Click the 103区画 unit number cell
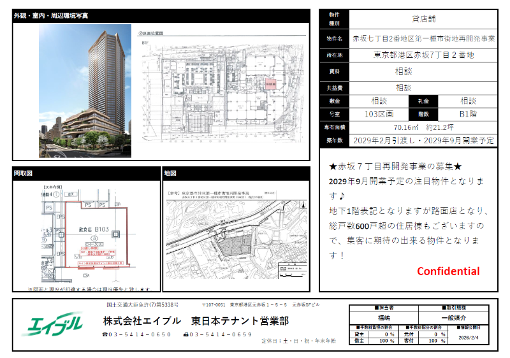 pos(377,114)
